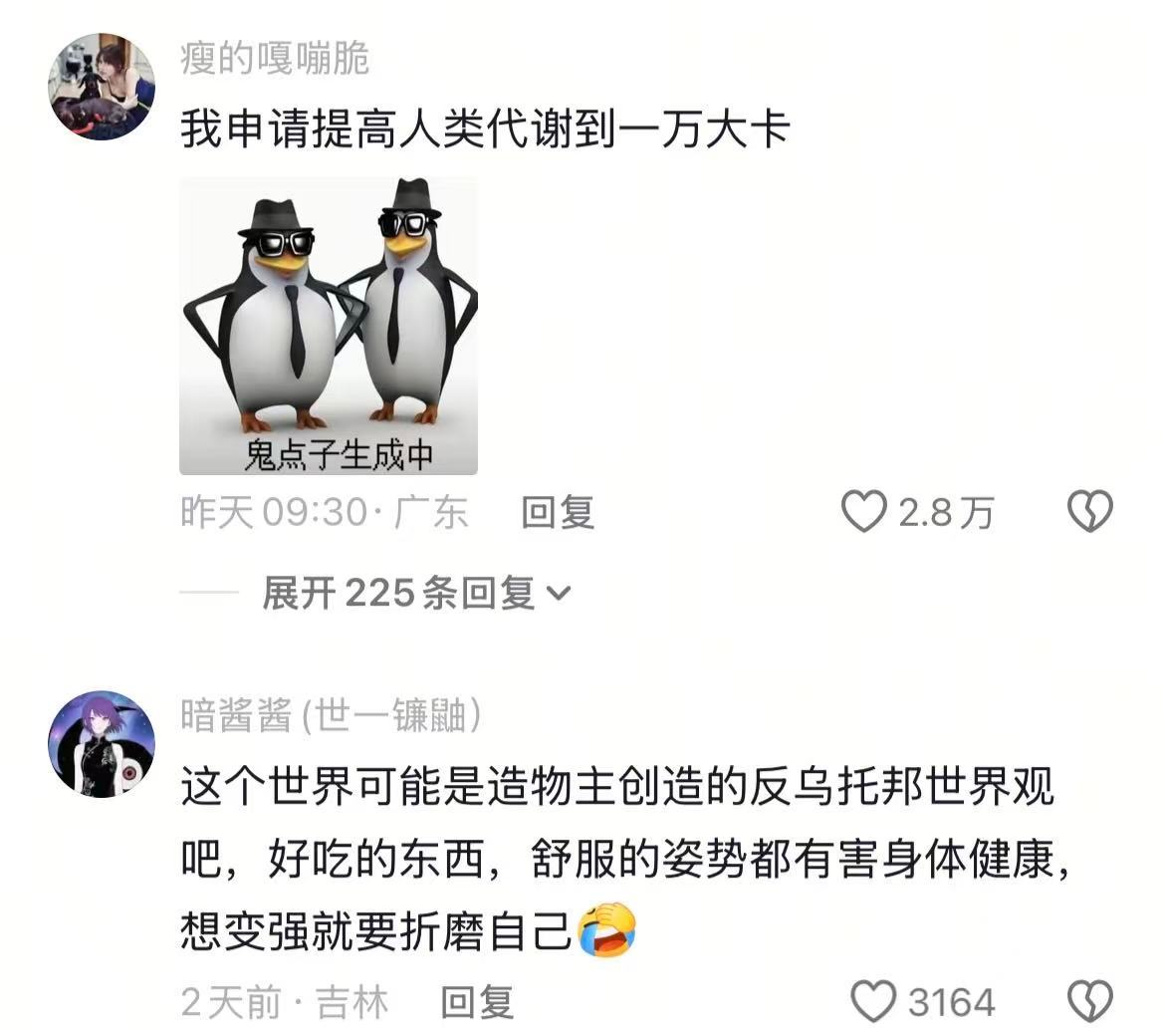Screen dimensions: 1165x1030
Task: Open 暗酱酱 user avatar
Action: click(x=102, y=744)
